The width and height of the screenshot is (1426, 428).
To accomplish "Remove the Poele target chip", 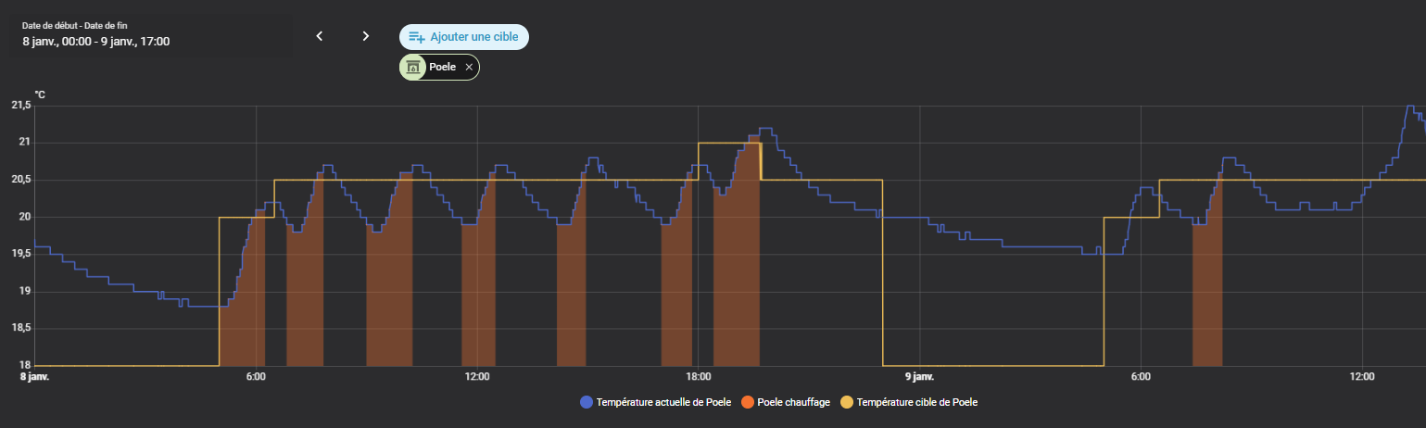I will [x=469, y=68].
